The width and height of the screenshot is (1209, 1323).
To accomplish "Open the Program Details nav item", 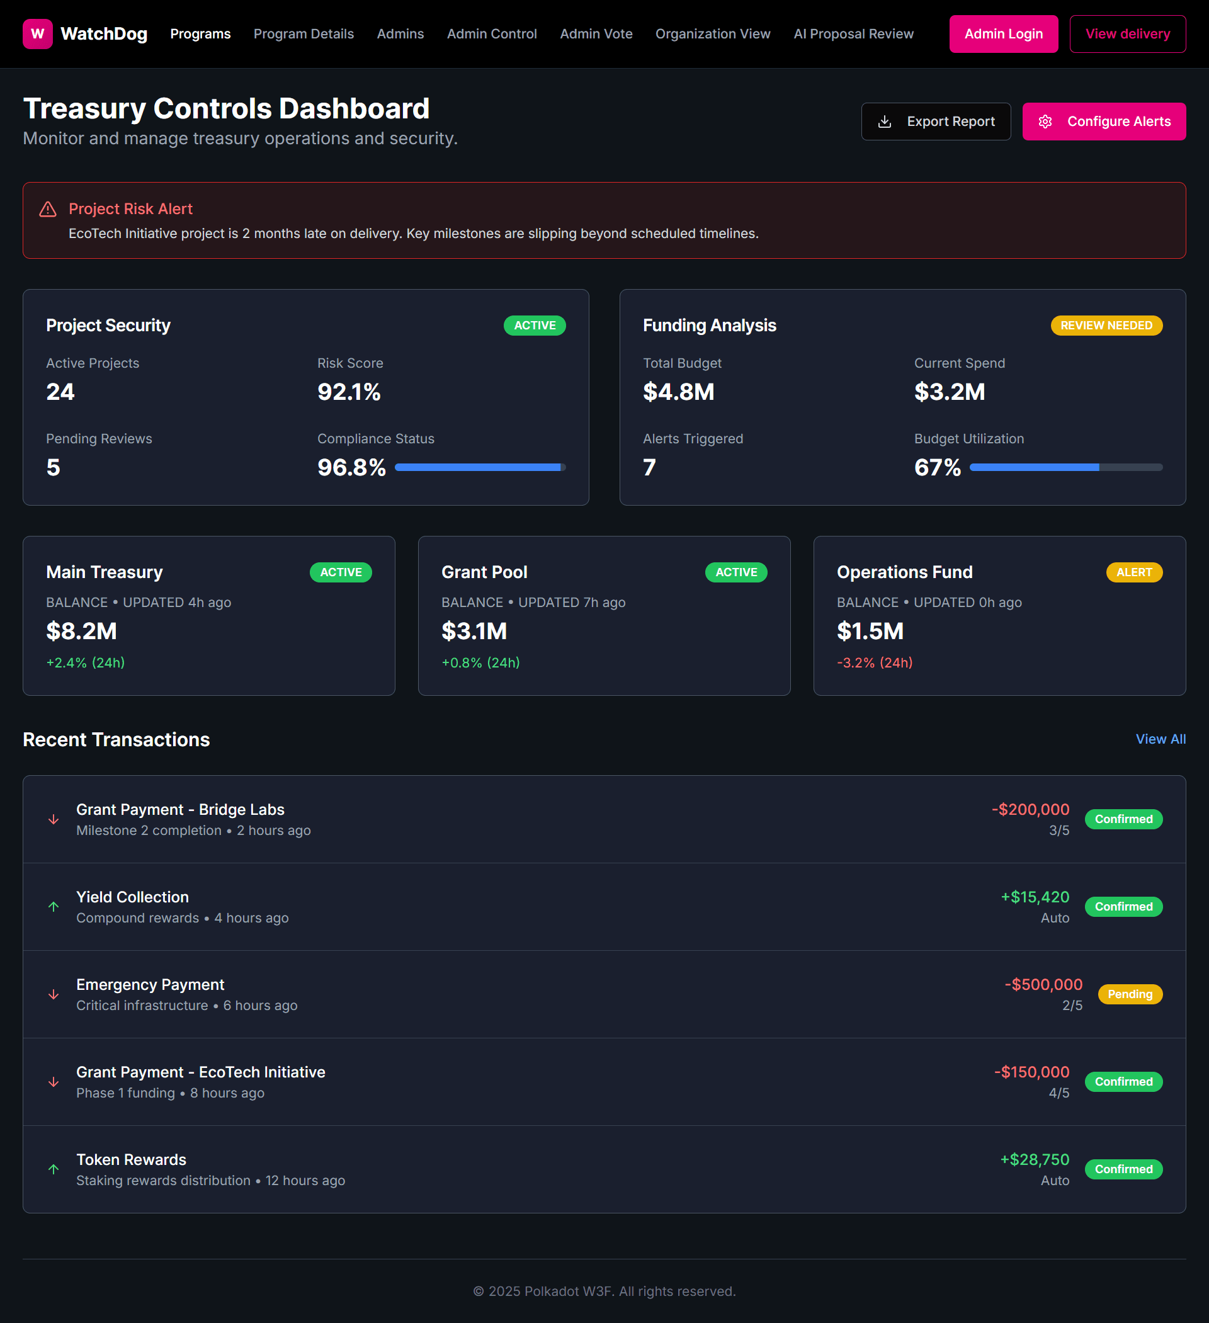I will [304, 34].
